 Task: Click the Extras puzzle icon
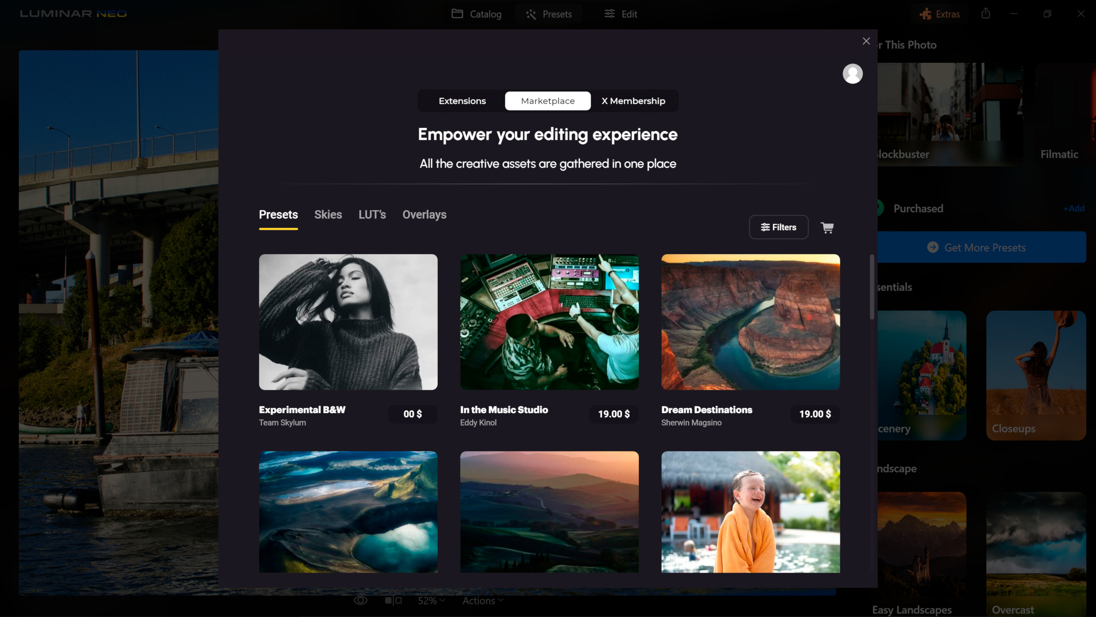925,14
